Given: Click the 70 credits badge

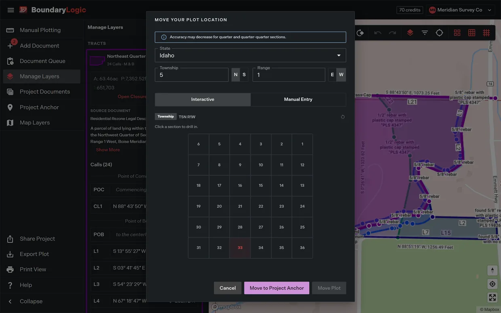Looking at the screenshot, I should (410, 10).
